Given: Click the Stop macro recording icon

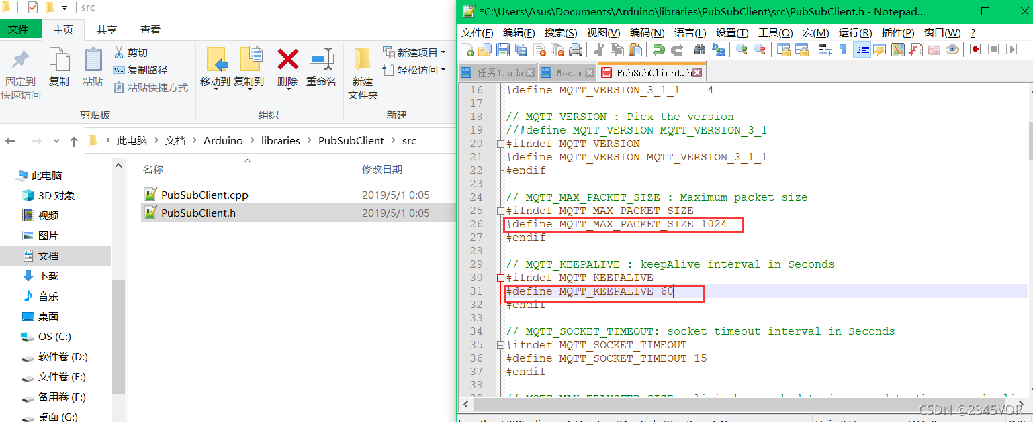Looking at the screenshot, I should (993, 50).
